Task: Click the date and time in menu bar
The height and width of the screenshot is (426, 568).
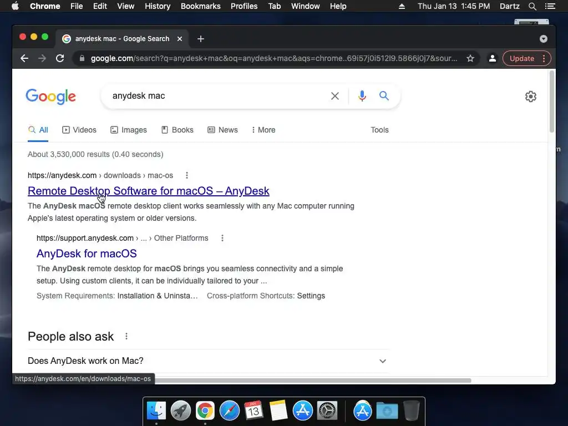Action: pos(454,6)
